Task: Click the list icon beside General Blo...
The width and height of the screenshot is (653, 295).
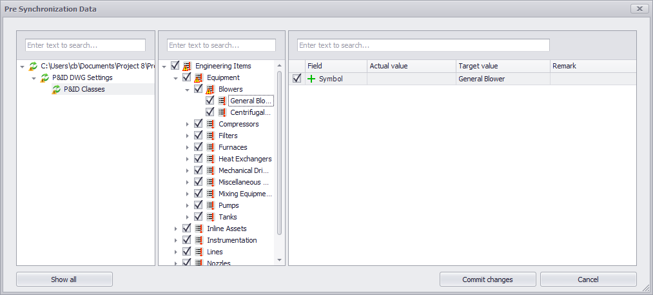Action: tap(222, 101)
